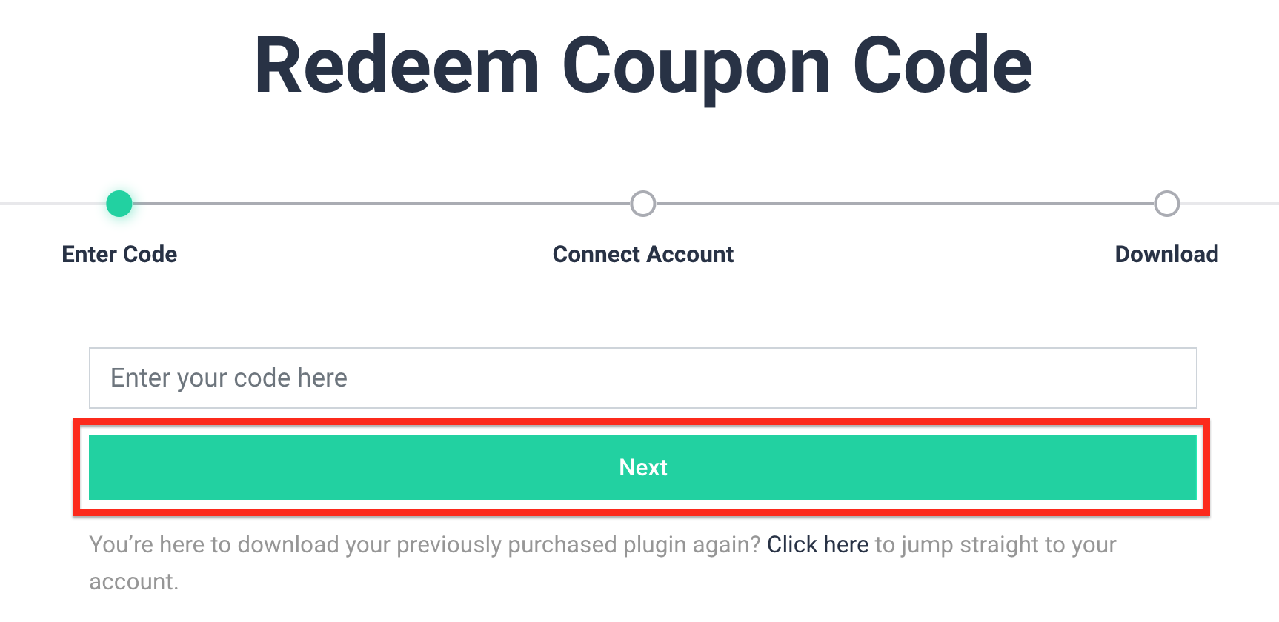Click the right end of the code input box
Viewport: 1279px width, 622px height.
click(x=1171, y=378)
